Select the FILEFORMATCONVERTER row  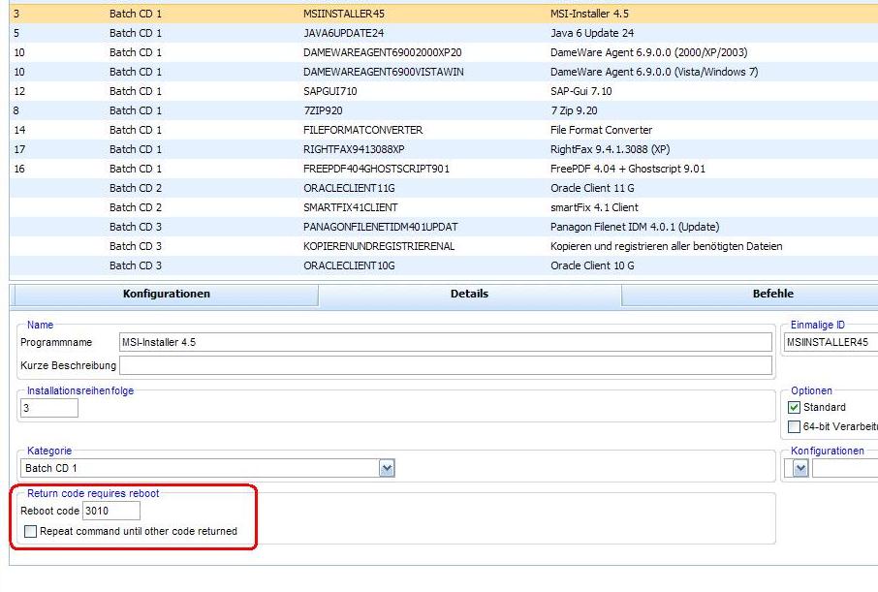444,130
